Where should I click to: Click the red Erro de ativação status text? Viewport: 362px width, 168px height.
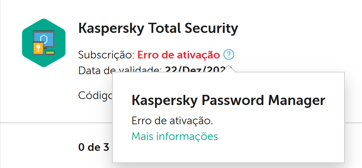tap(179, 55)
